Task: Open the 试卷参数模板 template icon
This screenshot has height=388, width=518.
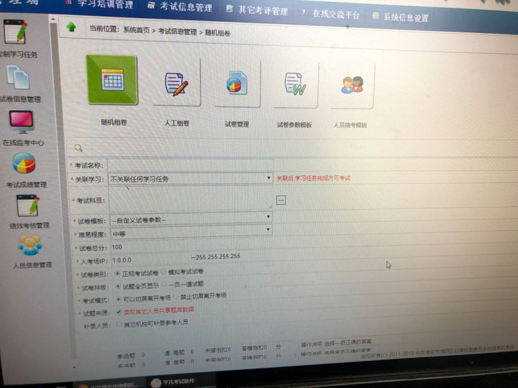Action: [295, 85]
